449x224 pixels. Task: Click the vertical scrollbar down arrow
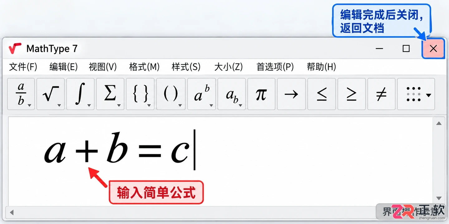(439, 198)
